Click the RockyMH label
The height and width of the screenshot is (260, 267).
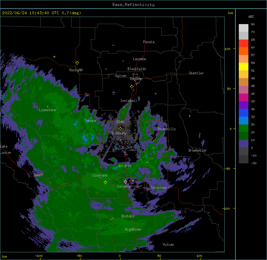click(x=76, y=70)
